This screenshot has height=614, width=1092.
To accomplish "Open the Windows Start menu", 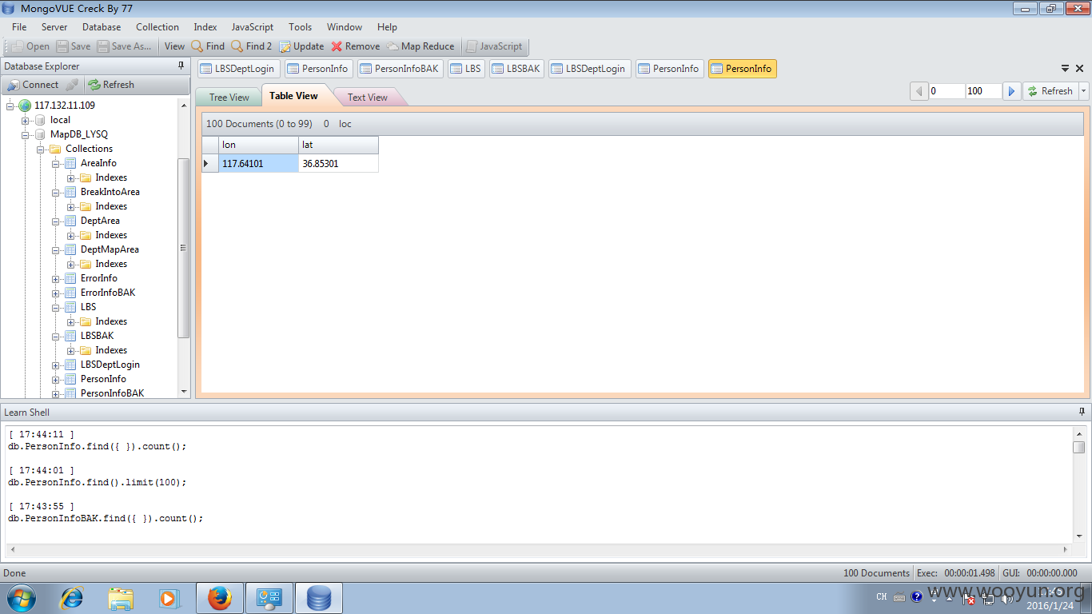I will [x=21, y=598].
